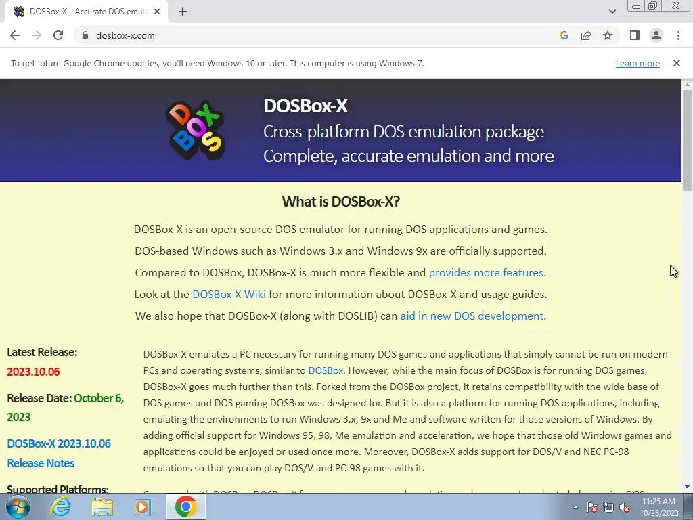Click the DOSBox-X colorful logo
693x520 pixels.
[x=196, y=131]
